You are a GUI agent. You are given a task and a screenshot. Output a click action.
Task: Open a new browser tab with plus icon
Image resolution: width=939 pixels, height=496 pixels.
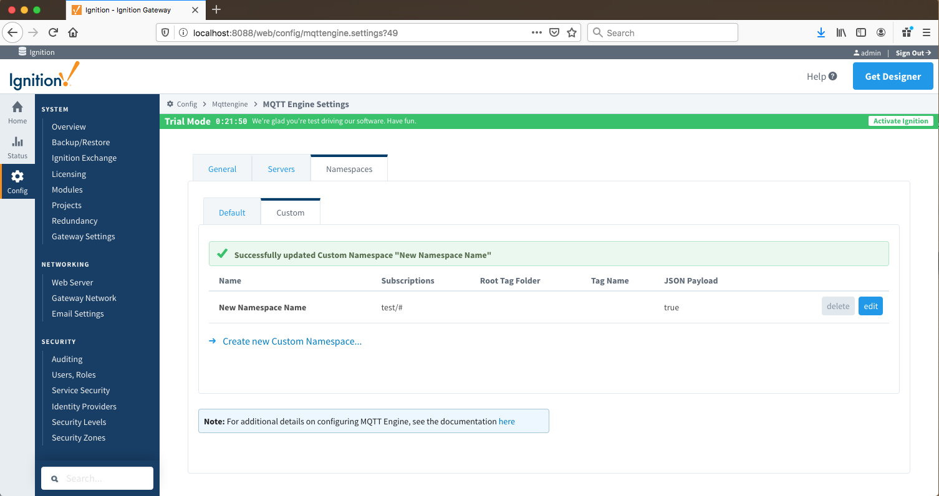(216, 9)
